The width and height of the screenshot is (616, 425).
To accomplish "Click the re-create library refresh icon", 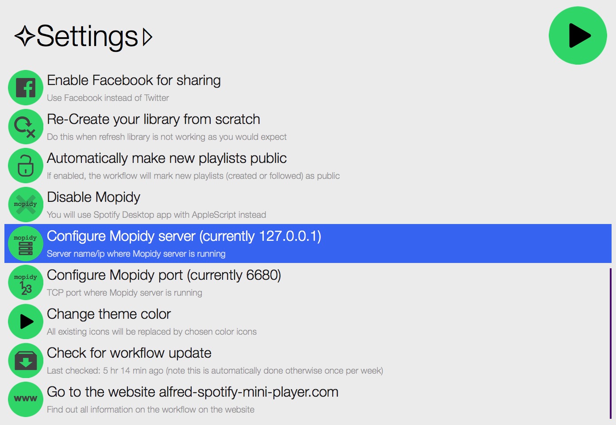I will [26, 127].
